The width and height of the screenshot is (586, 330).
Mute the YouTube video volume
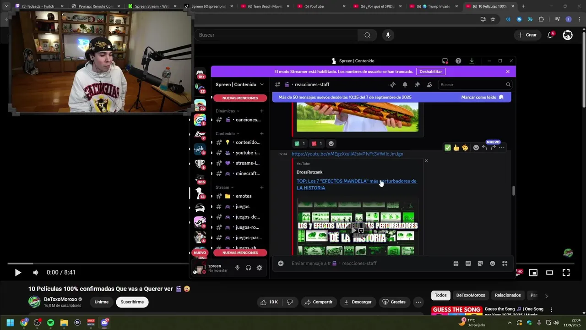[x=36, y=272]
